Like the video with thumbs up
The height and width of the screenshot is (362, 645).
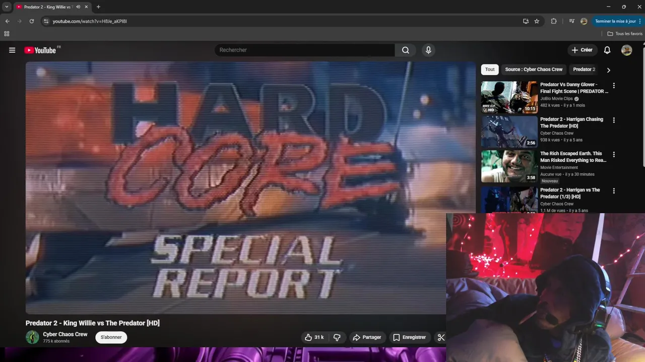tap(314, 337)
